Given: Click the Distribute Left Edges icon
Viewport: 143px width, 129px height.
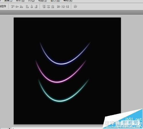Looking at the screenshot, I should tap(59, 7).
